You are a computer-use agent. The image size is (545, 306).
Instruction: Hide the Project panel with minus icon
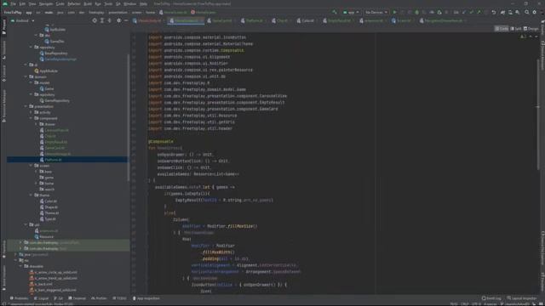[126, 20]
